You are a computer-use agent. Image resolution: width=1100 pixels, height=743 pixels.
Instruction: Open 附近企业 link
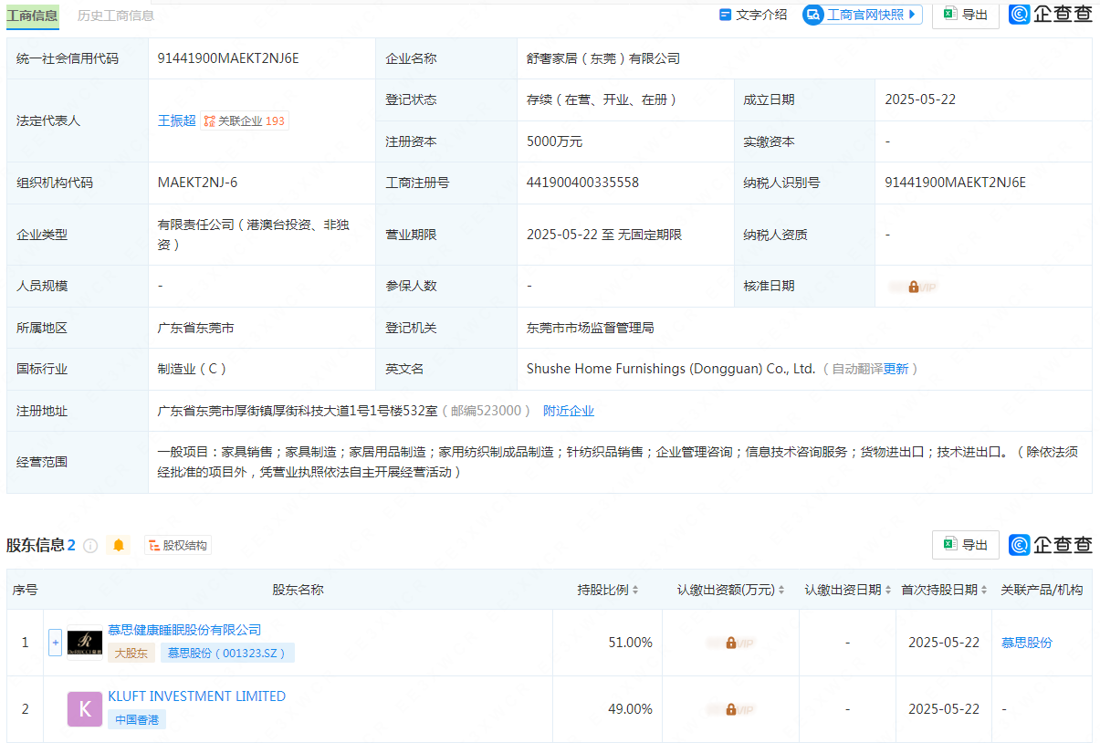569,411
